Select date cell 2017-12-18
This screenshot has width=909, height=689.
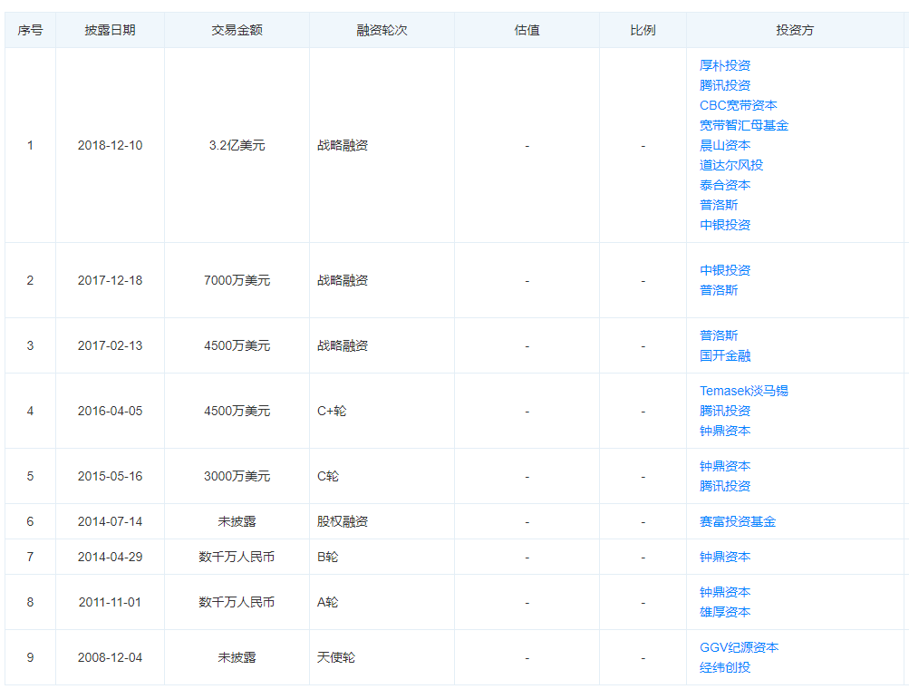click(111, 281)
